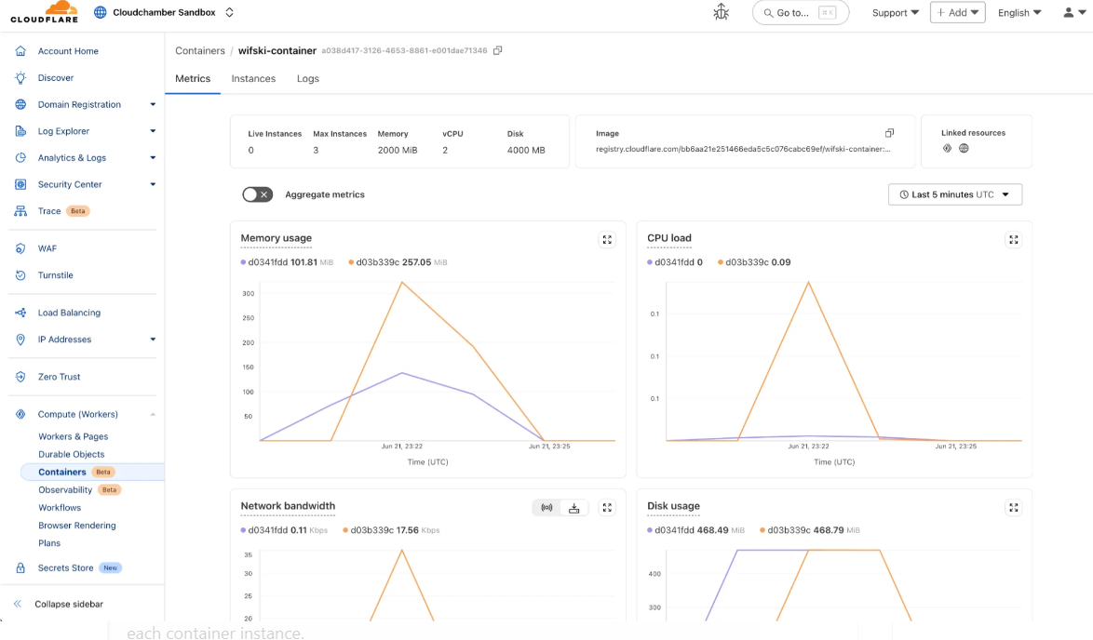Click the Discover lightbulb icon
The width and height of the screenshot is (1093, 640).
click(20, 77)
